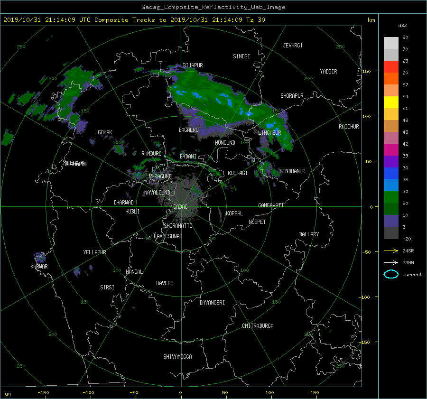Image resolution: width=427 pixels, height=399 pixels.
Task: Select the light blue 30-35 dBZ swatch
Action: coord(391,185)
